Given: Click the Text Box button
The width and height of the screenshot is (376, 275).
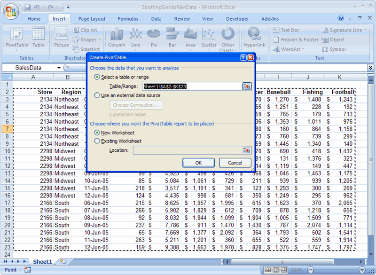Looking at the screenshot, I should click(x=286, y=30).
